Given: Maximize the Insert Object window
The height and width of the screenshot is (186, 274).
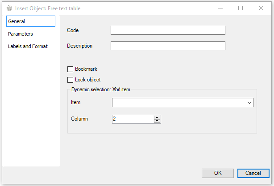Looking at the screenshot, I should [241, 8].
